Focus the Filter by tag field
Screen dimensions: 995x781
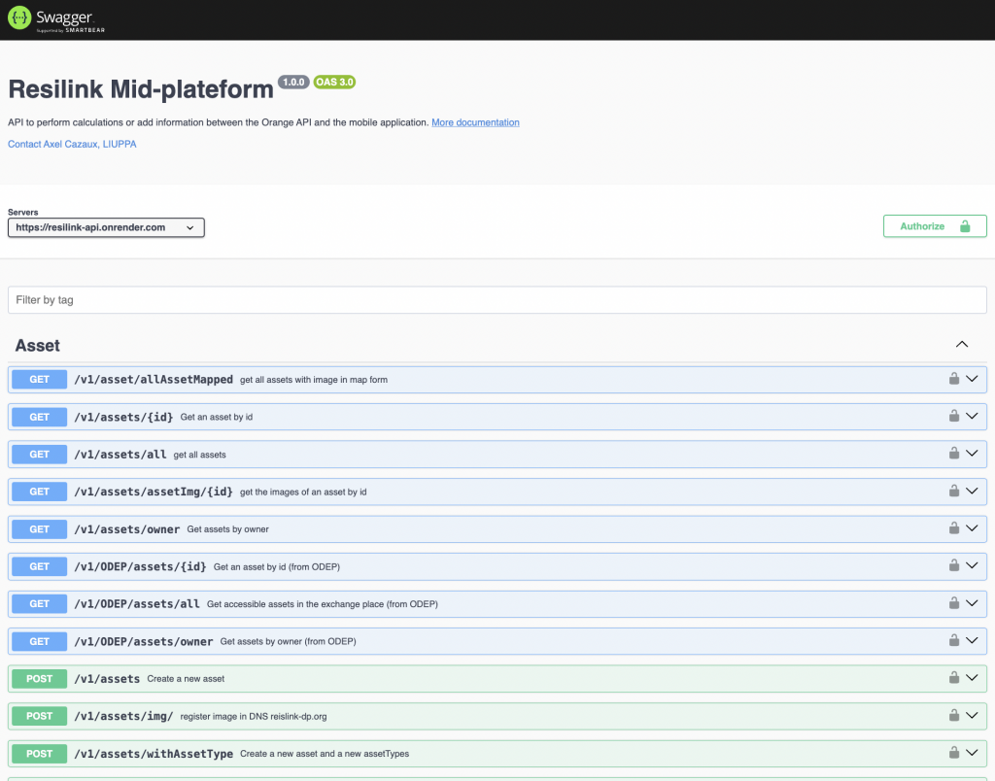tap(497, 300)
